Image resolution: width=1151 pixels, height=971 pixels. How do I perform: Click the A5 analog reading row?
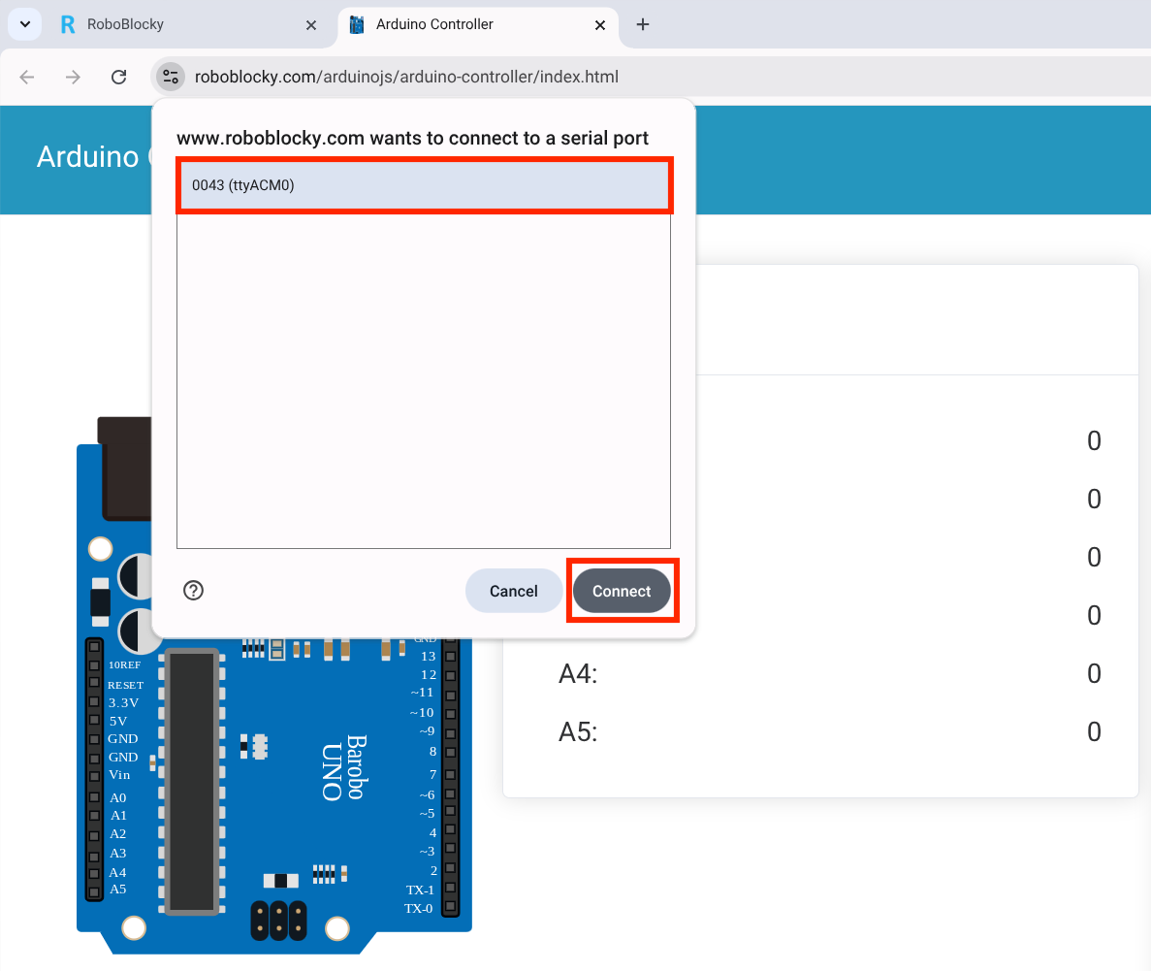pos(819,731)
